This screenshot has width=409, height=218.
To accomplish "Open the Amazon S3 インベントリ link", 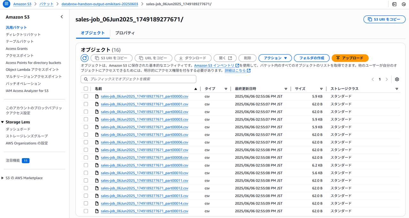I will coord(217,65).
